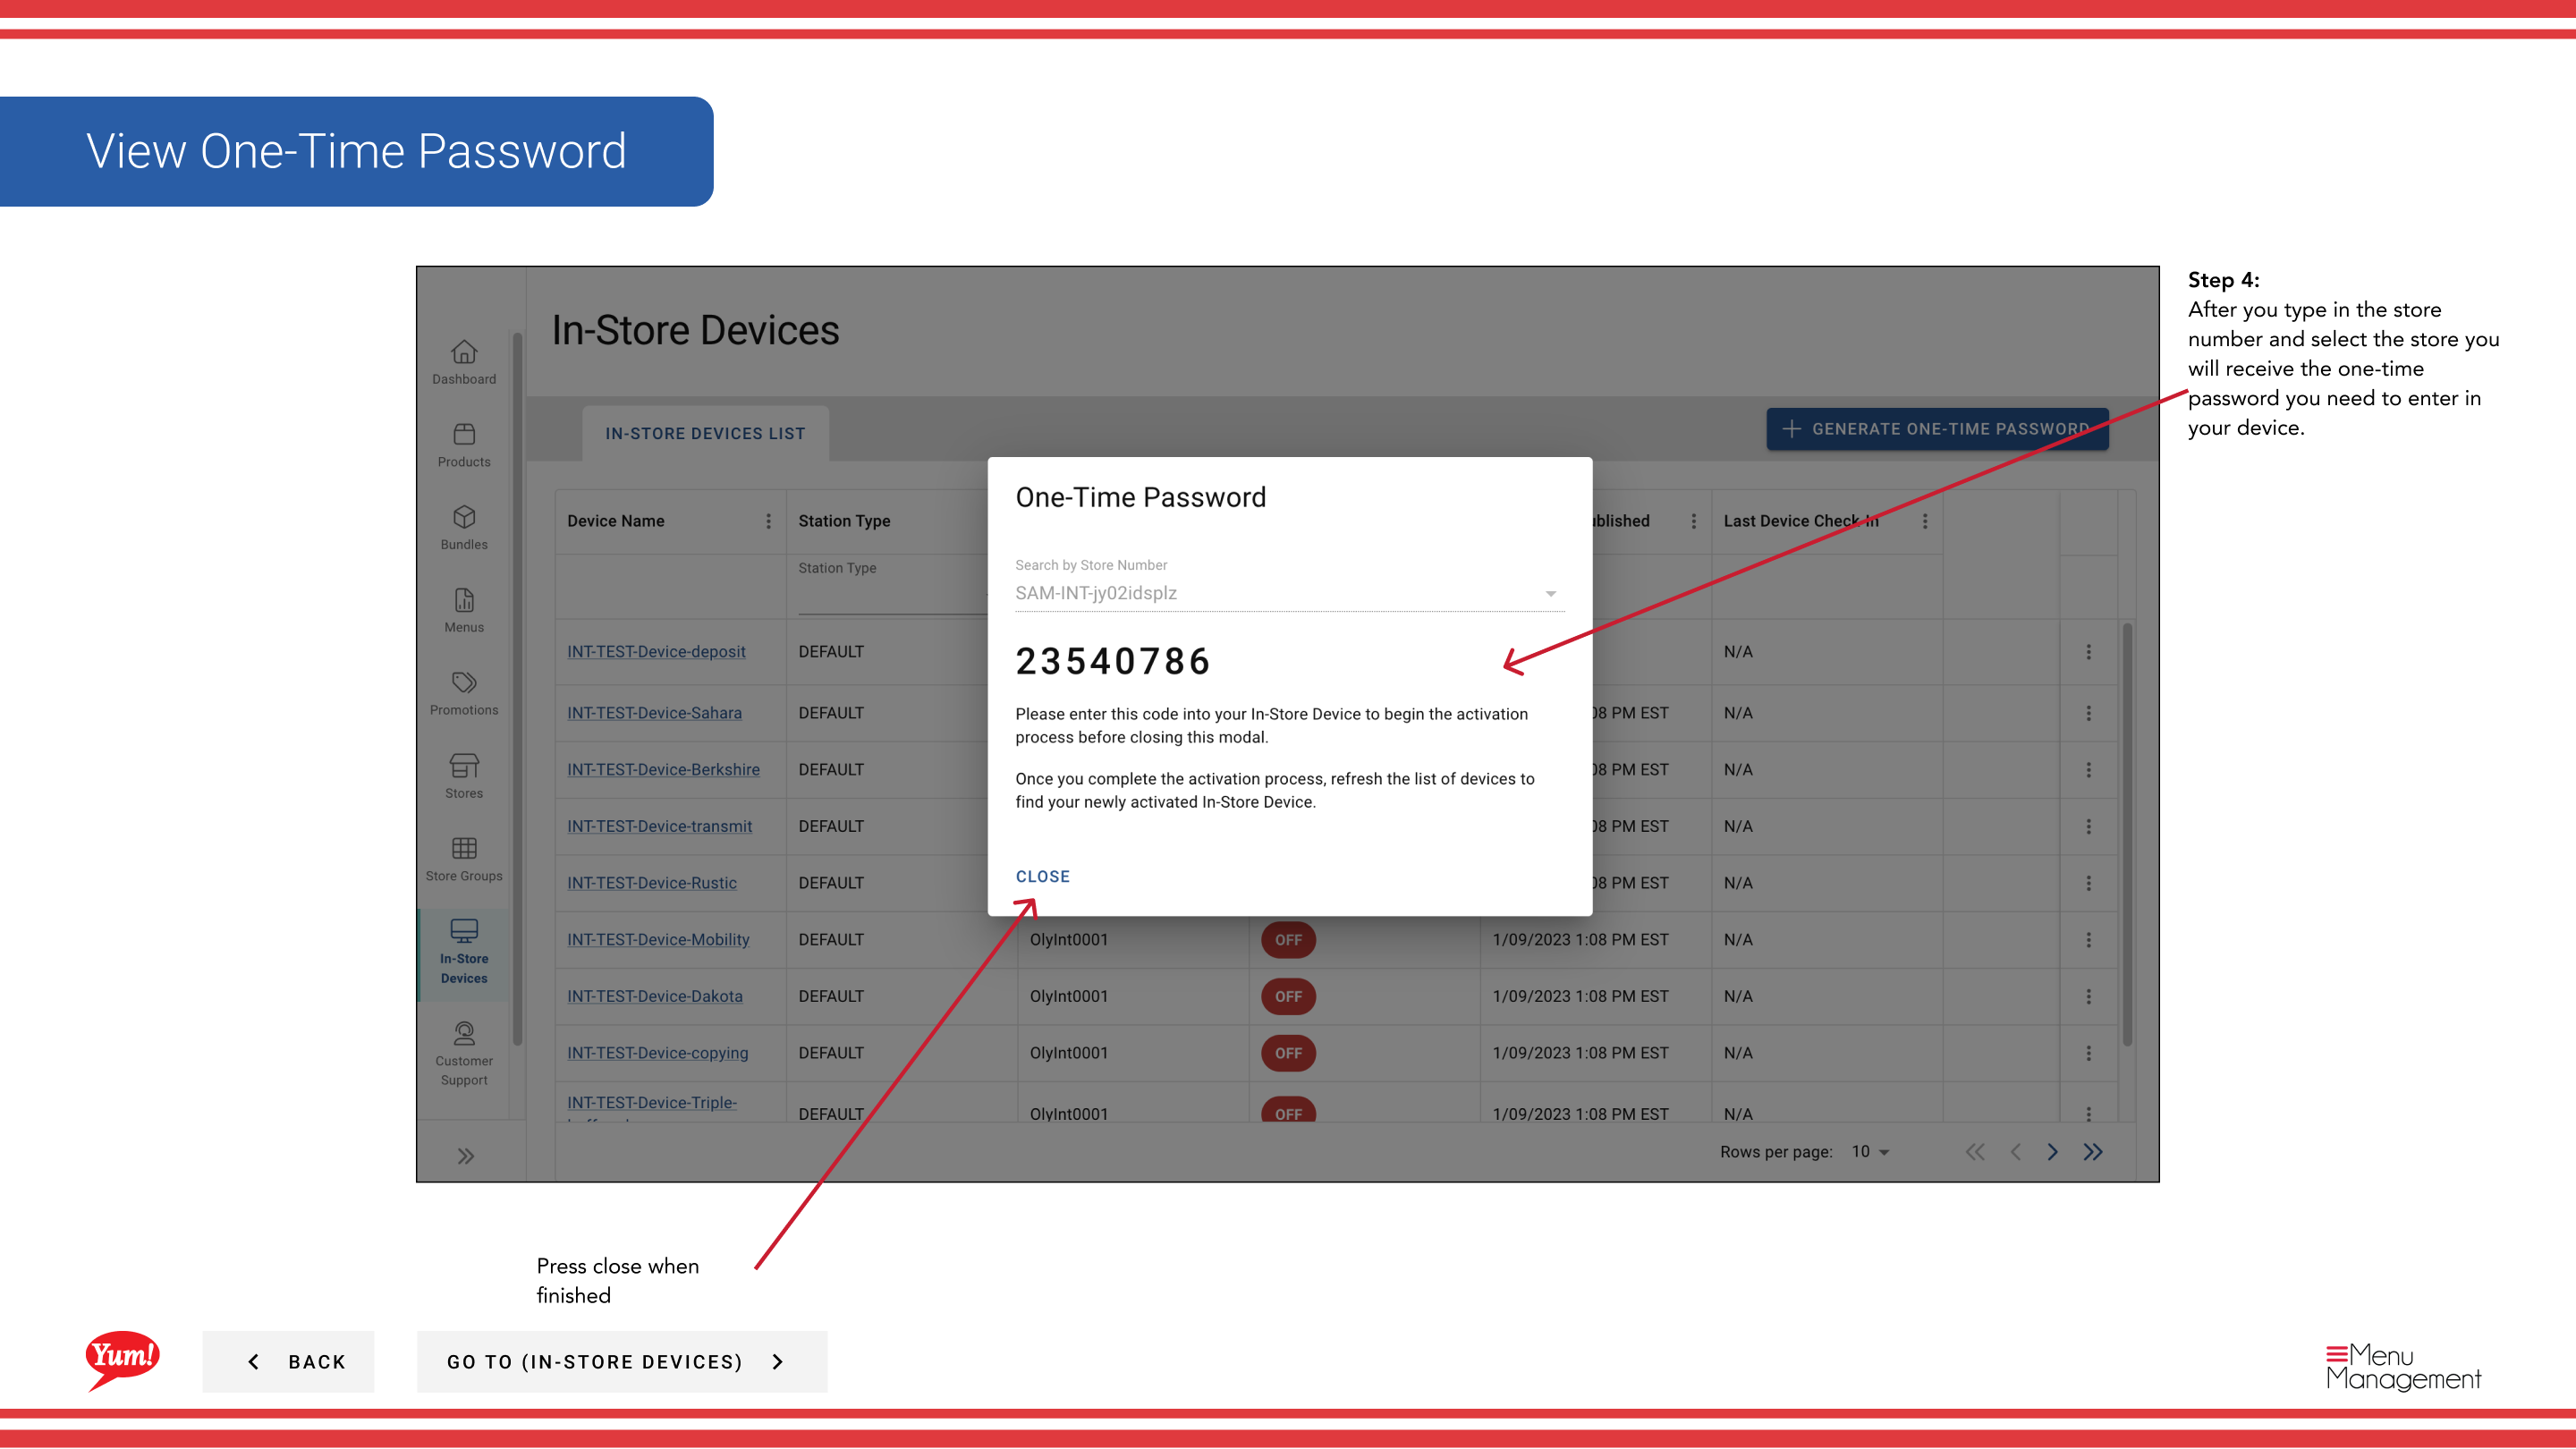Click the Device Name column header

(616, 521)
